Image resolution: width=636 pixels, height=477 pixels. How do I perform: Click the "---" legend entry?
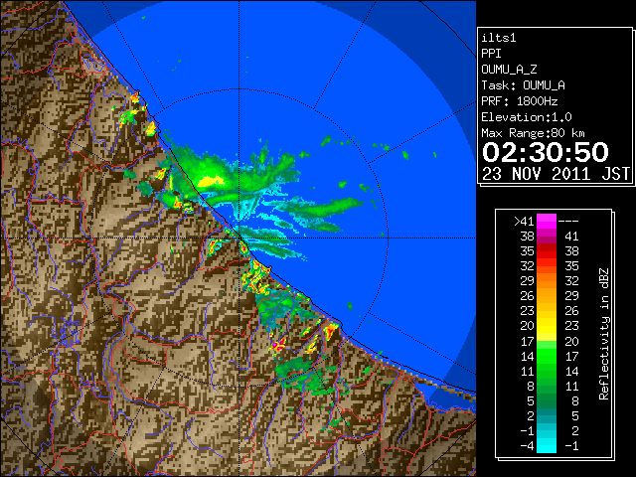click(x=568, y=222)
